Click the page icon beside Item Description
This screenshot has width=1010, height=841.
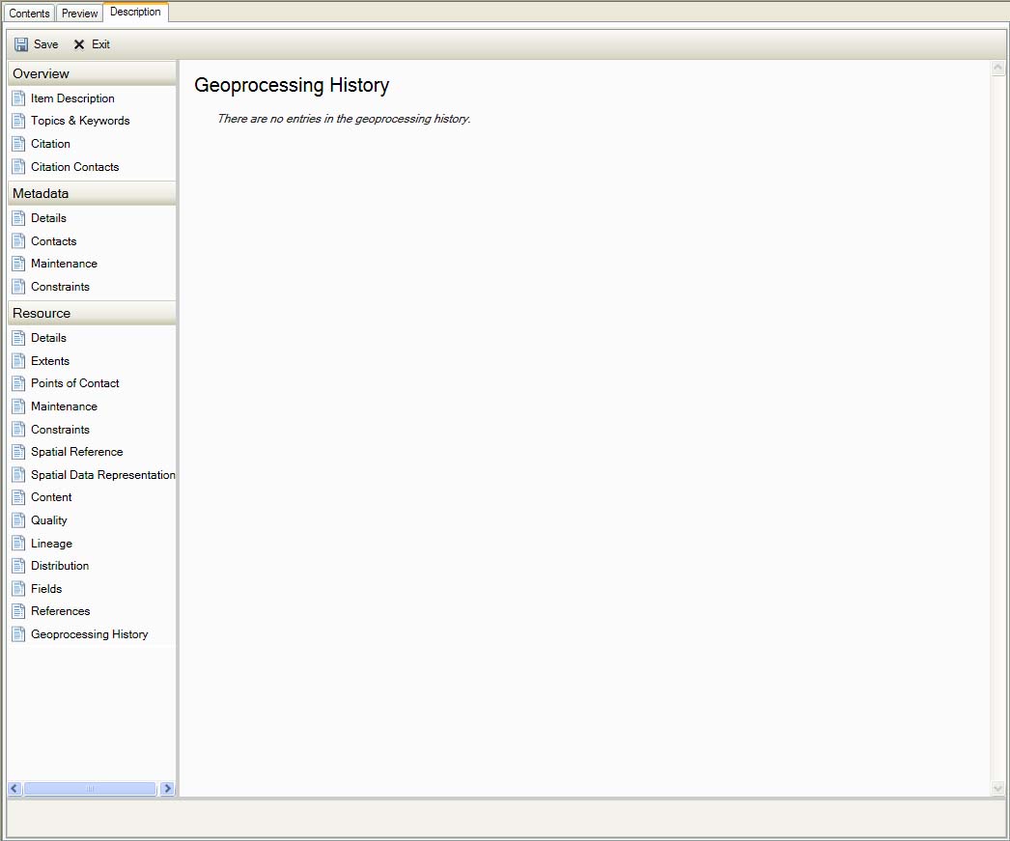coord(18,98)
